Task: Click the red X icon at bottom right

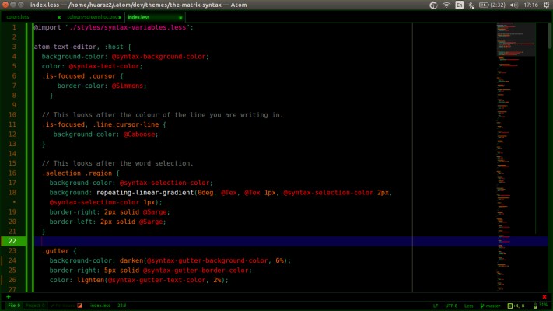Action: point(544,296)
